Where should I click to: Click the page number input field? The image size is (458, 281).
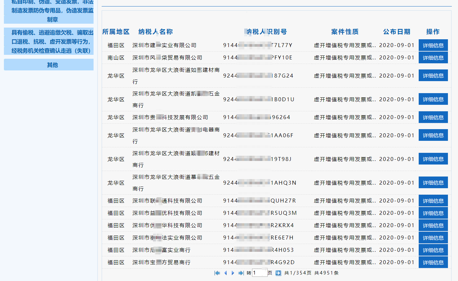point(260,273)
